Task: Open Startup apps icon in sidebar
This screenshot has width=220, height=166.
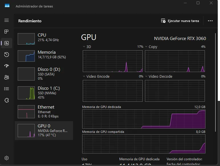Action: click(7, 66)
